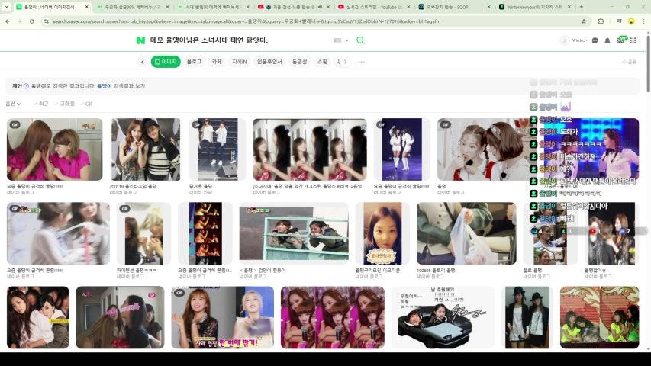This screenshot has height=366, width=651.
Task: Open the virtual keyboard icon in the search box
Action: (337, 40)
